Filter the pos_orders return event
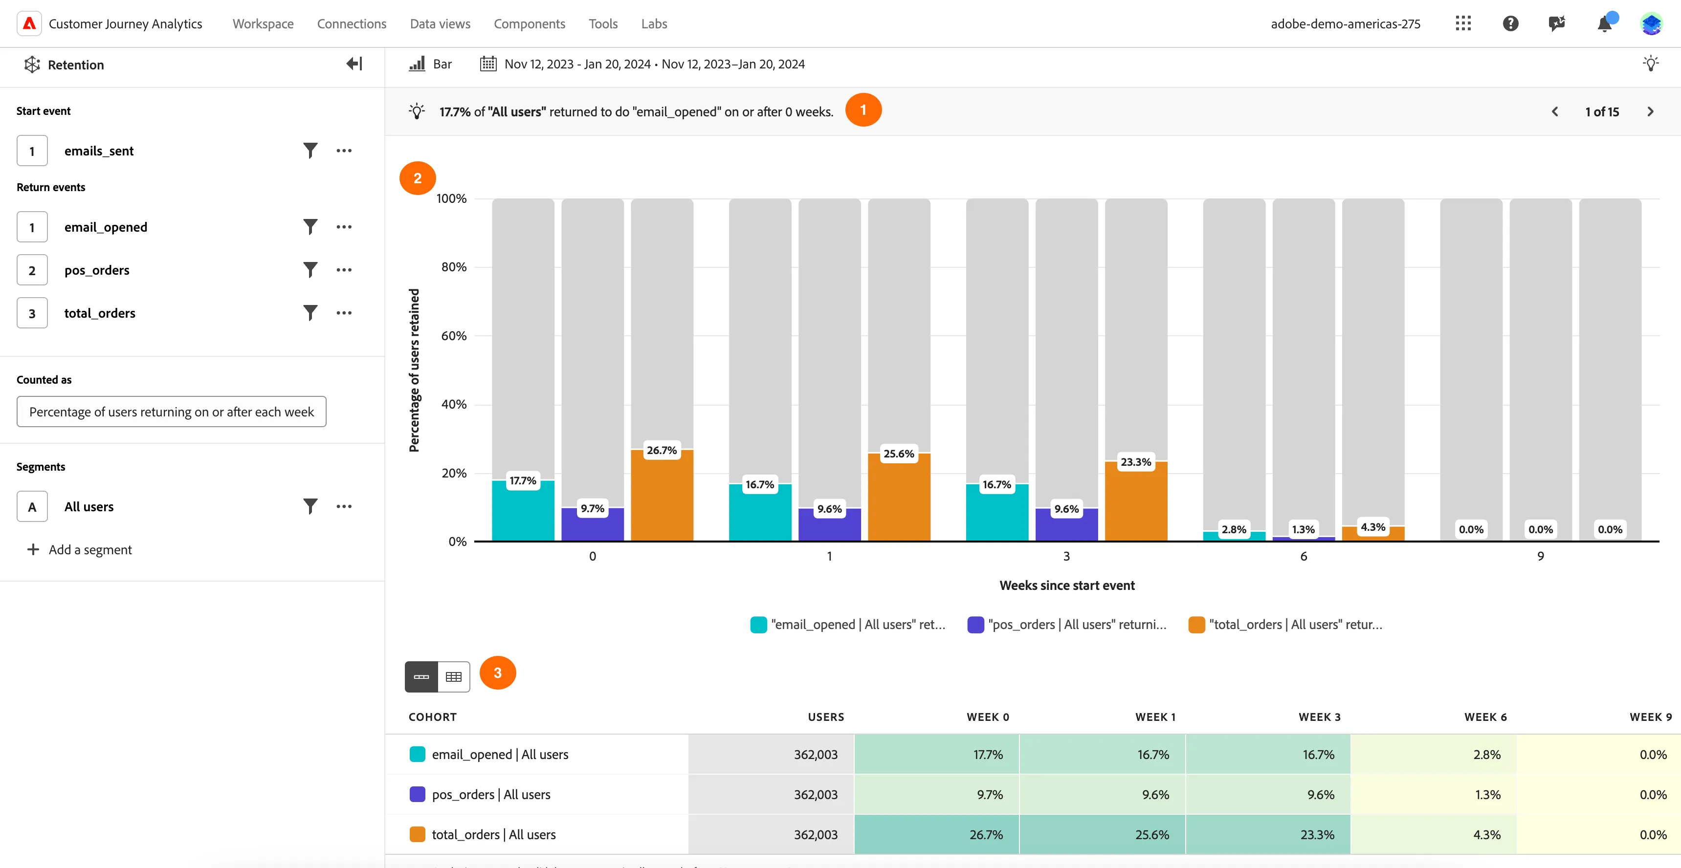This screenshot has width=1681, height=868. (x=310, y=270)
